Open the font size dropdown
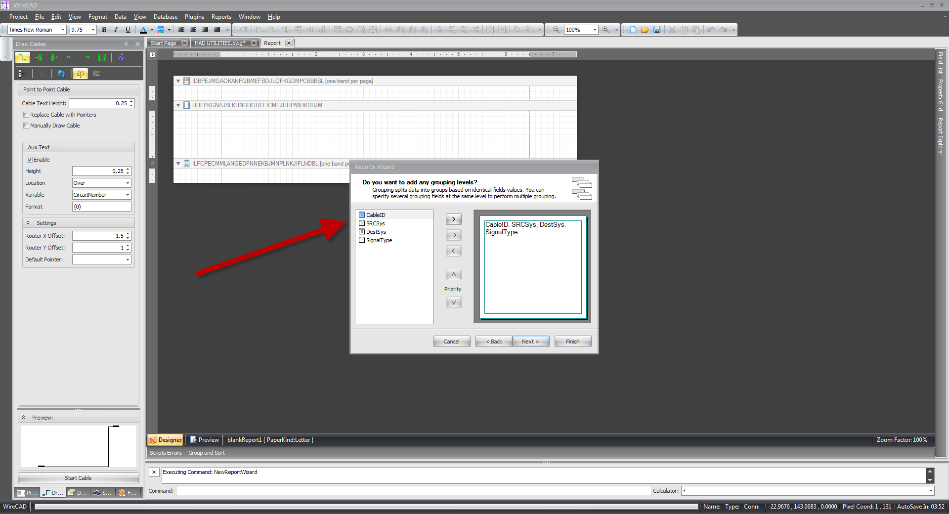 point(93,30)
